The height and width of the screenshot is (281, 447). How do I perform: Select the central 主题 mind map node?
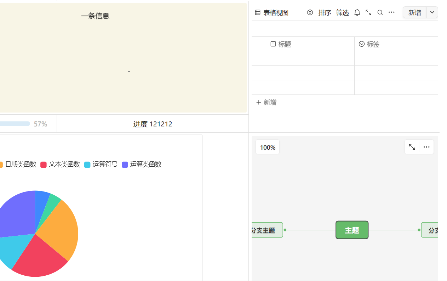click(352, 230)
